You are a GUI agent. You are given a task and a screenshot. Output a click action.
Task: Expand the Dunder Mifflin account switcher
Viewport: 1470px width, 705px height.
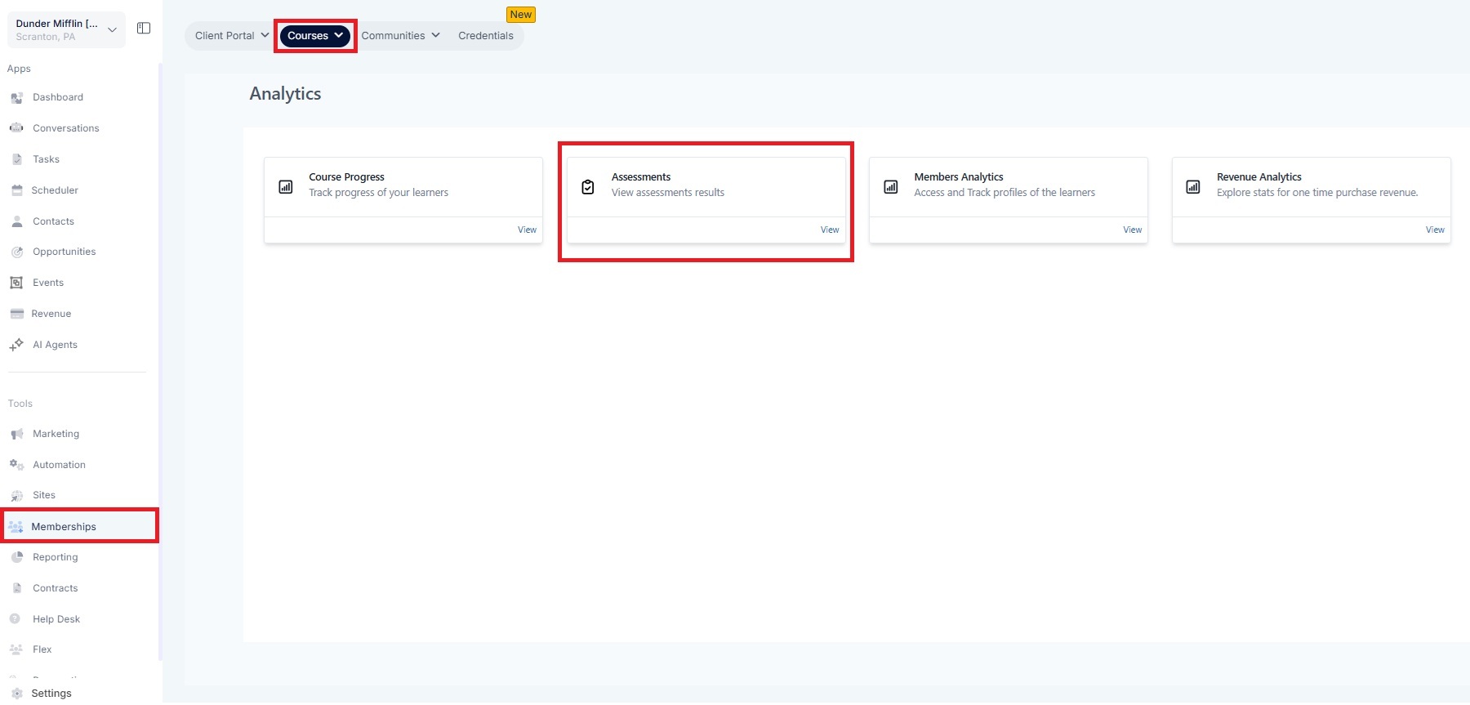coord(66,29)
